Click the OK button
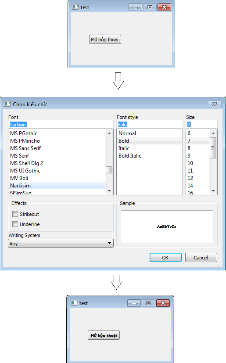 tap(165, 257)
